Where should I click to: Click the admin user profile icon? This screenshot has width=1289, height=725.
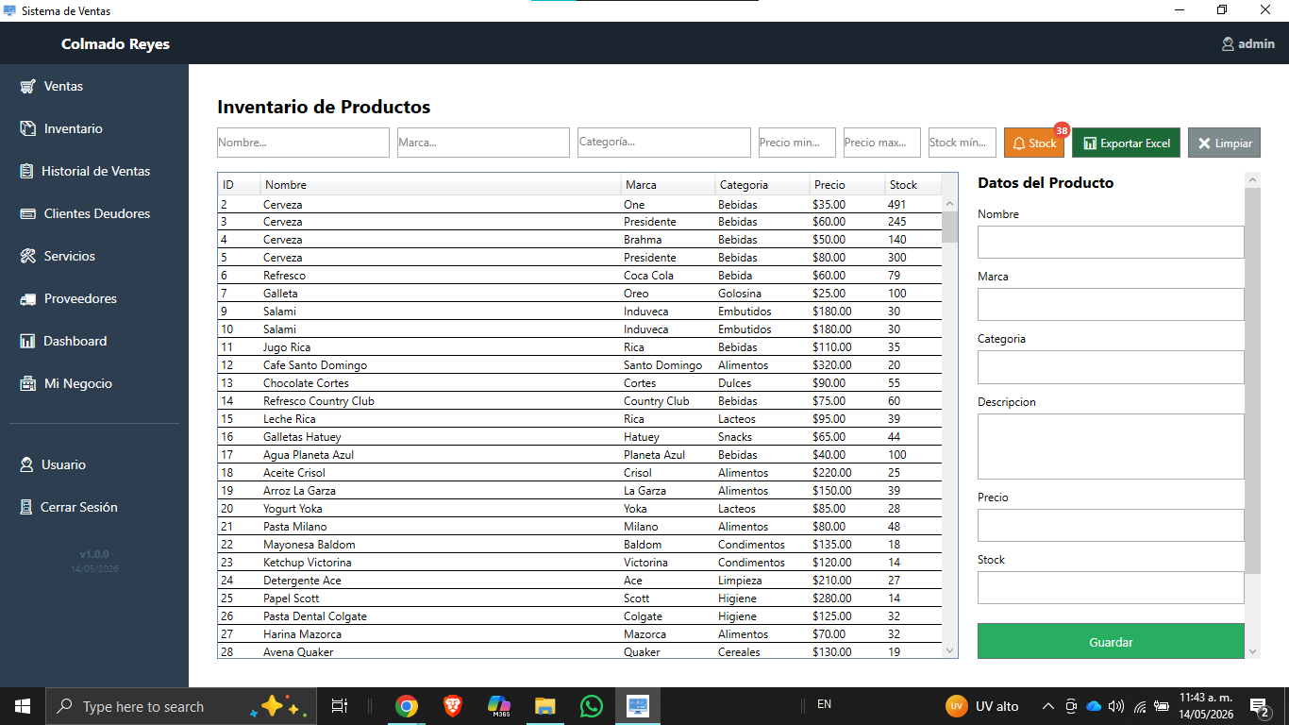pos(1228,44)
